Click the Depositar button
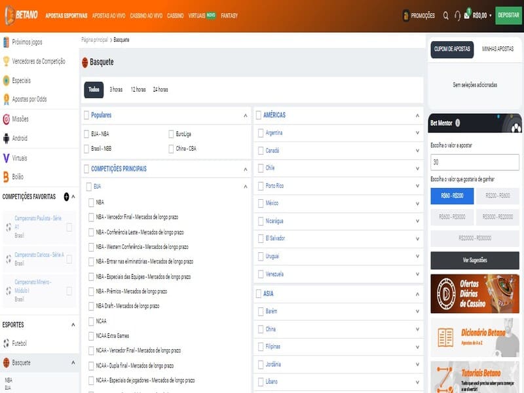524x393 pixels. tap(508, 15)
